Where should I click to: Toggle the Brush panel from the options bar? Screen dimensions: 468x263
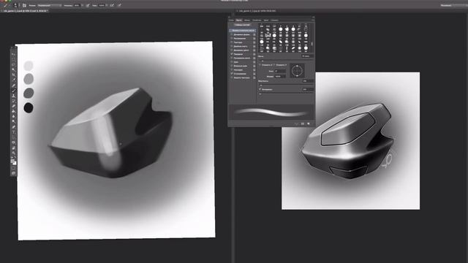click(24, 5)
